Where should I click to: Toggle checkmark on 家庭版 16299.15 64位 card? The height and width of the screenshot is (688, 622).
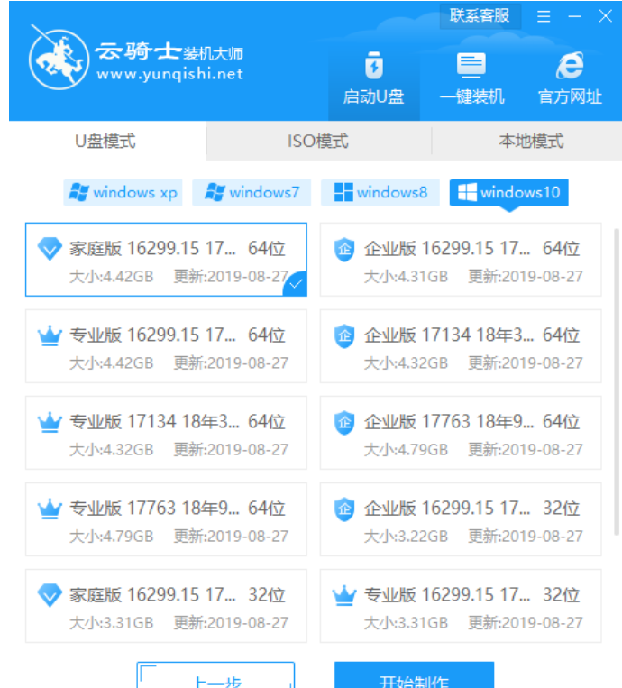(297, 284)
